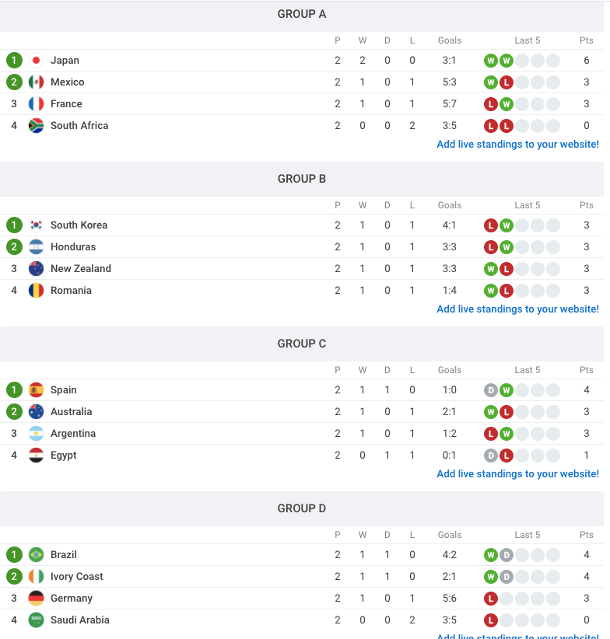Click the South Korea flag icon
This screenshot has width=610, height=639.
click(34, 225)
